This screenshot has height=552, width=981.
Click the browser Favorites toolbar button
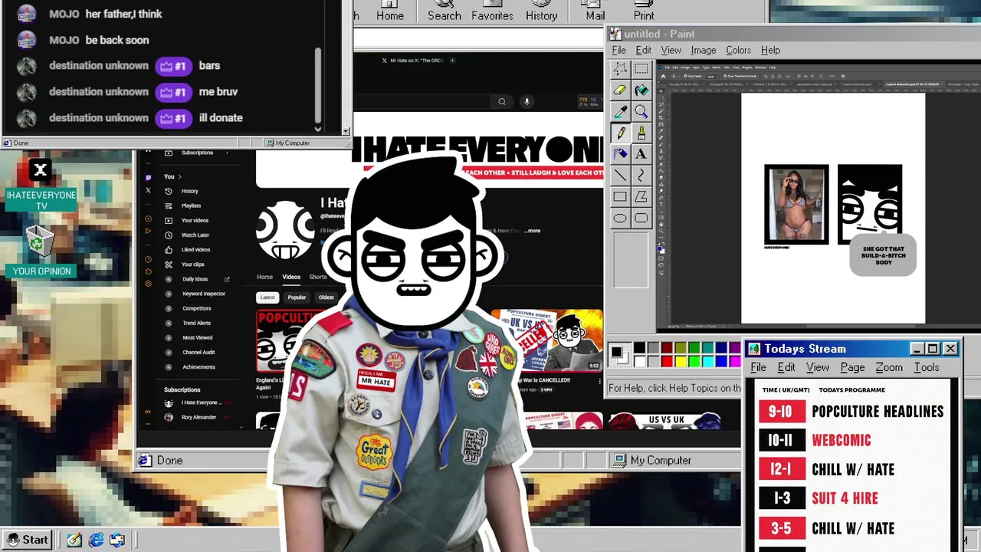(x=492, y=11)
